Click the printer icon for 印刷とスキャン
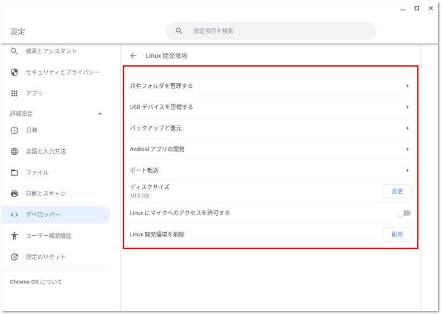 pyautogui.click(x=15, y=194)
